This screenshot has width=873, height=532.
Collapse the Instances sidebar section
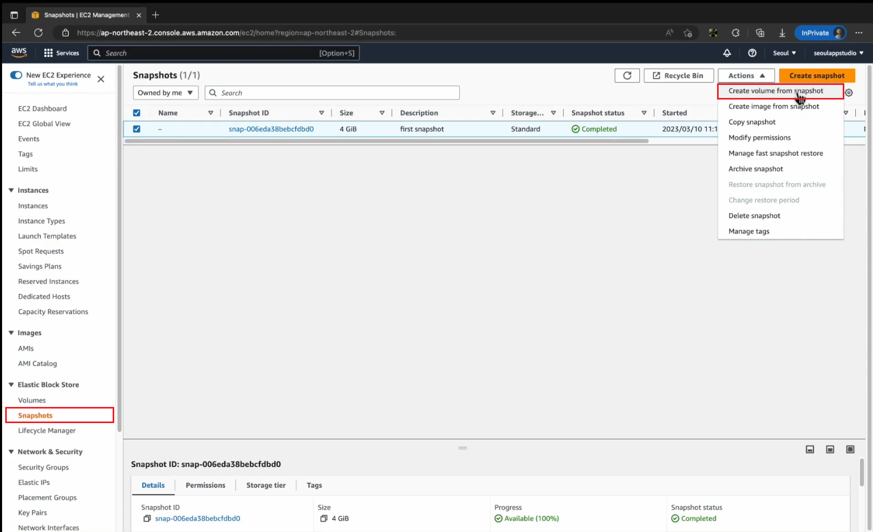(x=11, y=190)
